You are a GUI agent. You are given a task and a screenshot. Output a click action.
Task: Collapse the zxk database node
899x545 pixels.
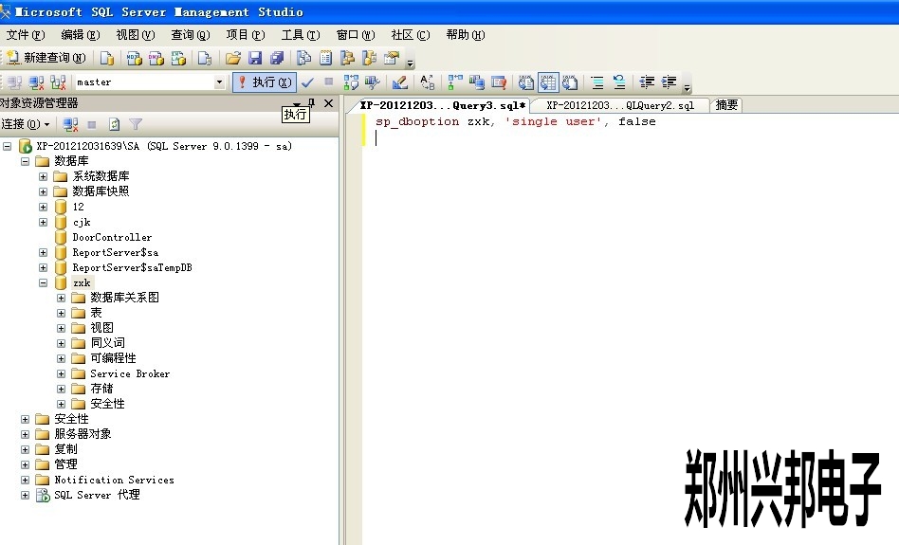click(44, 282)
